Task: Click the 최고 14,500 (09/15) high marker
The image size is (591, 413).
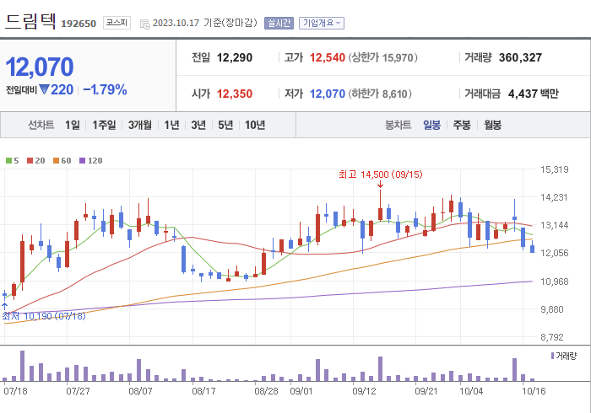Action: pos(380,174)
